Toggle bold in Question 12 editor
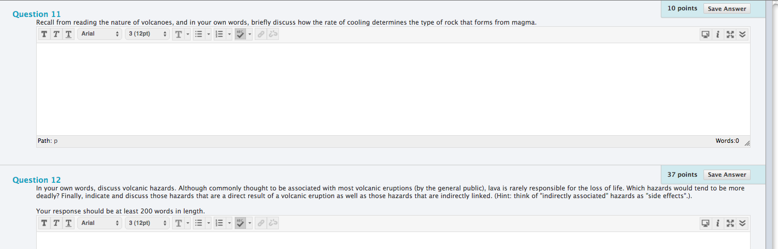Image resolution: width=778 pixels, height=249 pixels. [44, 223]
